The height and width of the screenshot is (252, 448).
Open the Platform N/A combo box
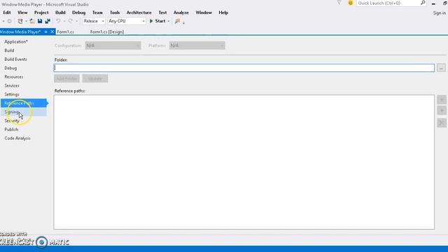tap(197, 45)
